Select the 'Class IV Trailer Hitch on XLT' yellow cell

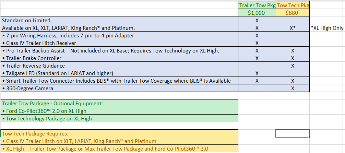tap(119, 141)
